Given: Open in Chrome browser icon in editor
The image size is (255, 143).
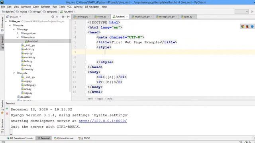Looking at the screenshot, I should (x=243, y=27).
